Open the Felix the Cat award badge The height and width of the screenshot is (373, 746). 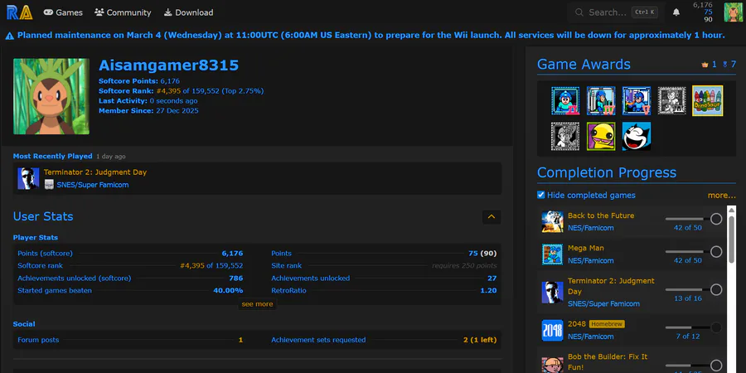tap(637, 136)
